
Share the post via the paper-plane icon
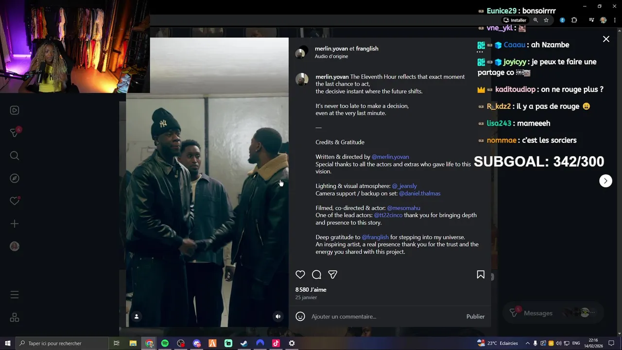(333, 275)
